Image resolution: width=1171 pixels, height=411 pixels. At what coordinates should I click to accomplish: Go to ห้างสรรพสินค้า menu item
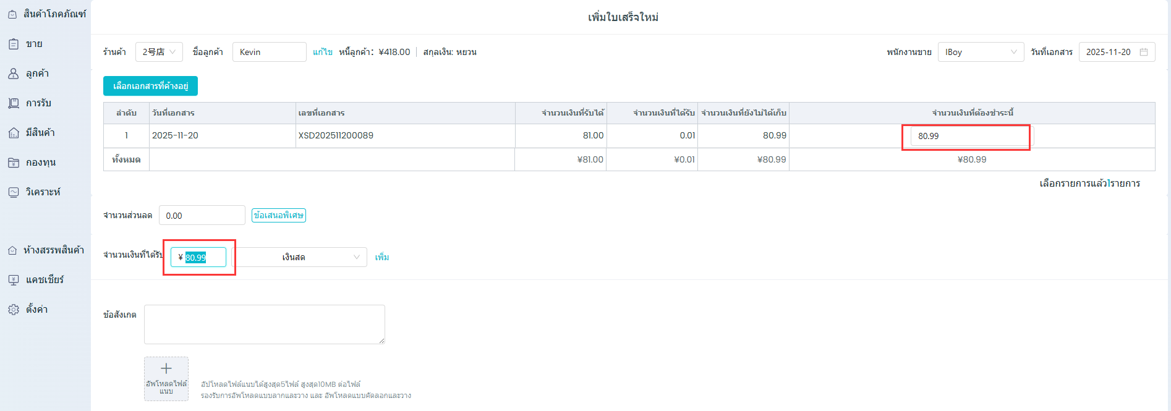coord(53,250)
